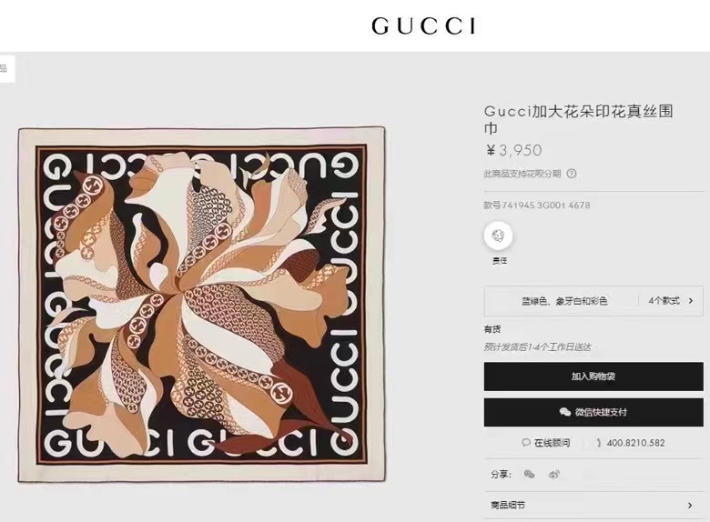
Task: Pay using 微信快捷支付 button
Action: coord(593,412)
